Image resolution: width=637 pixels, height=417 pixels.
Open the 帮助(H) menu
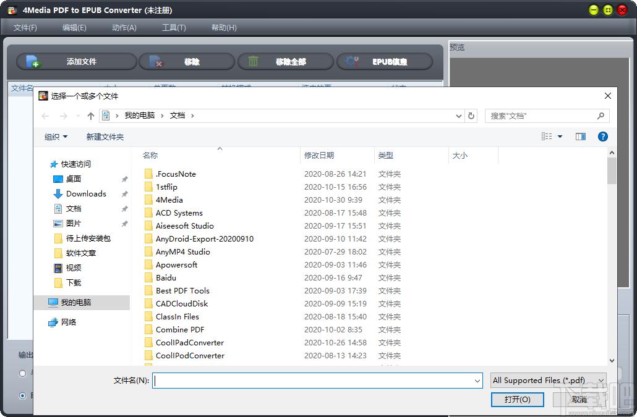224,28
